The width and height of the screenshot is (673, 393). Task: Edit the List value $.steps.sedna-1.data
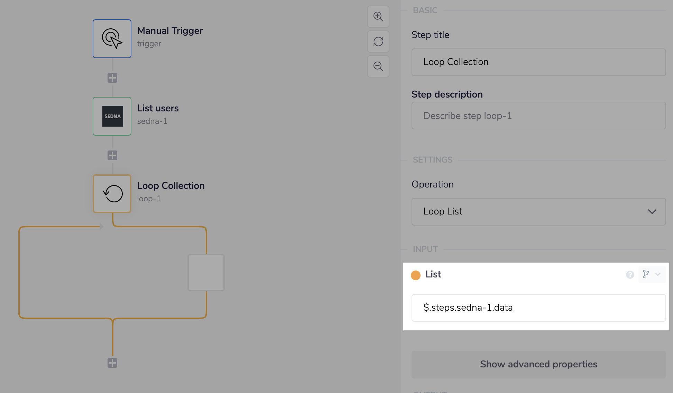pos(538,308)
